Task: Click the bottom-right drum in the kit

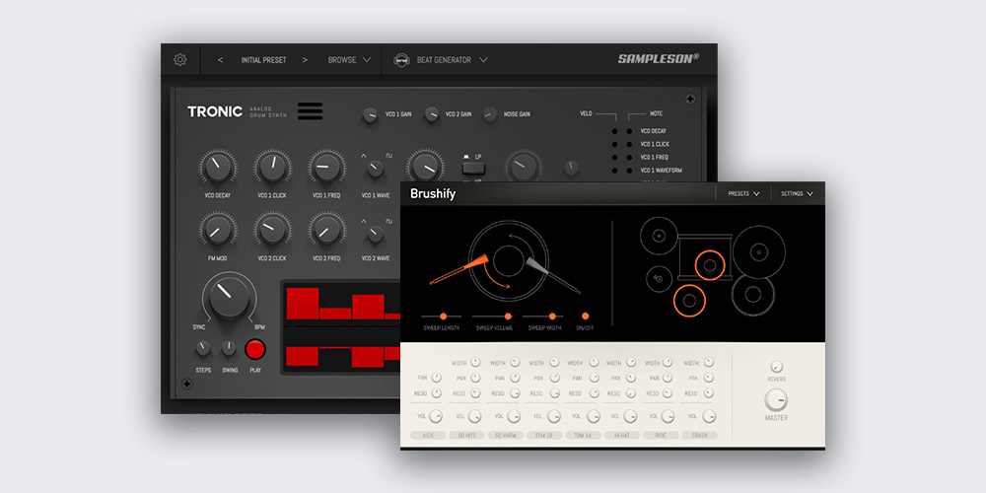Action: point(752,296)
